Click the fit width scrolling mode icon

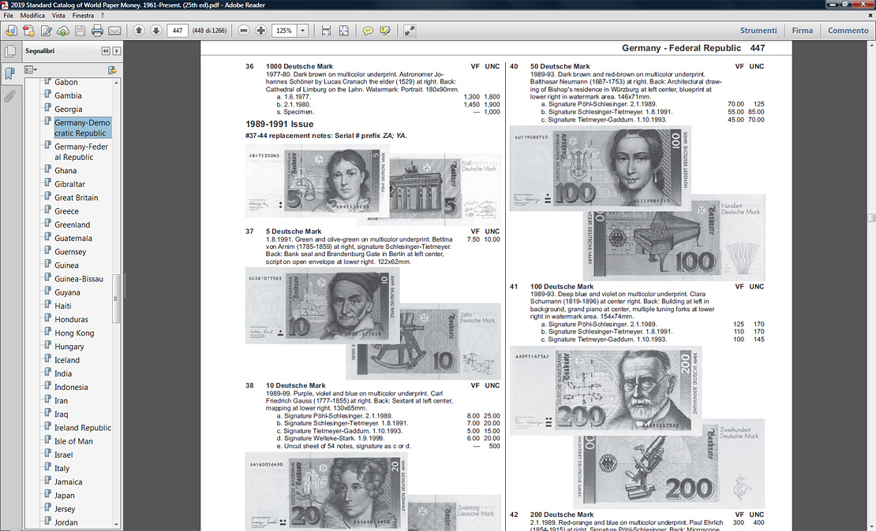[326, 31]
